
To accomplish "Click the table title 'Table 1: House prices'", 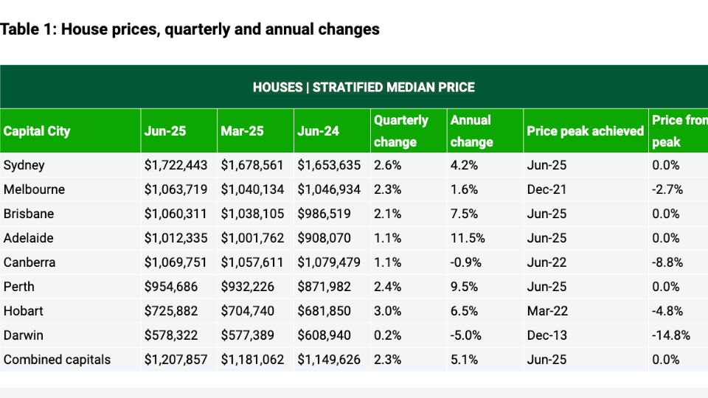I will tap(190, 29).
